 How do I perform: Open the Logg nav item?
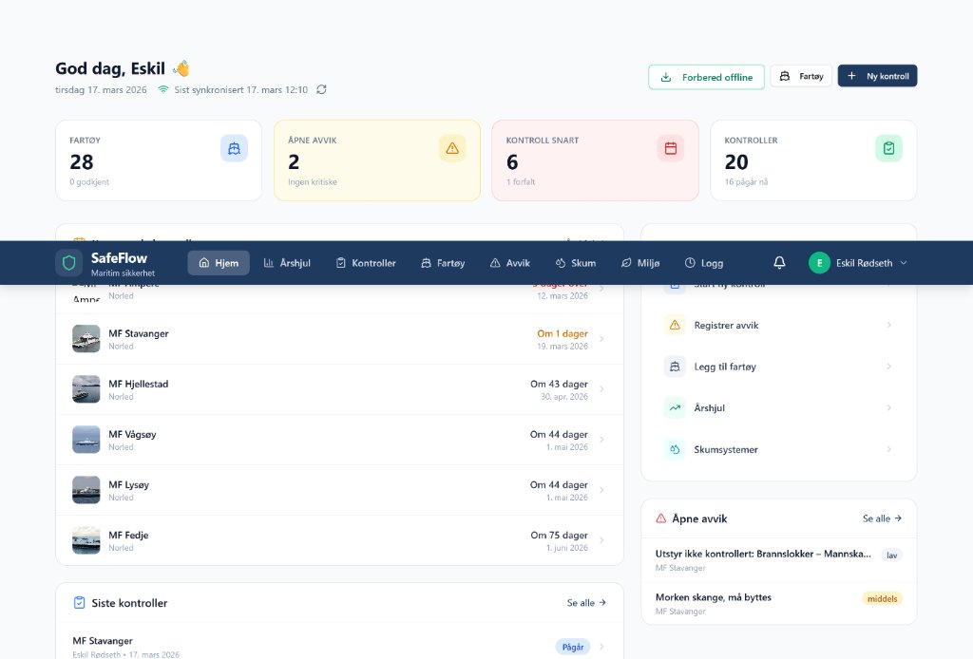704,263
